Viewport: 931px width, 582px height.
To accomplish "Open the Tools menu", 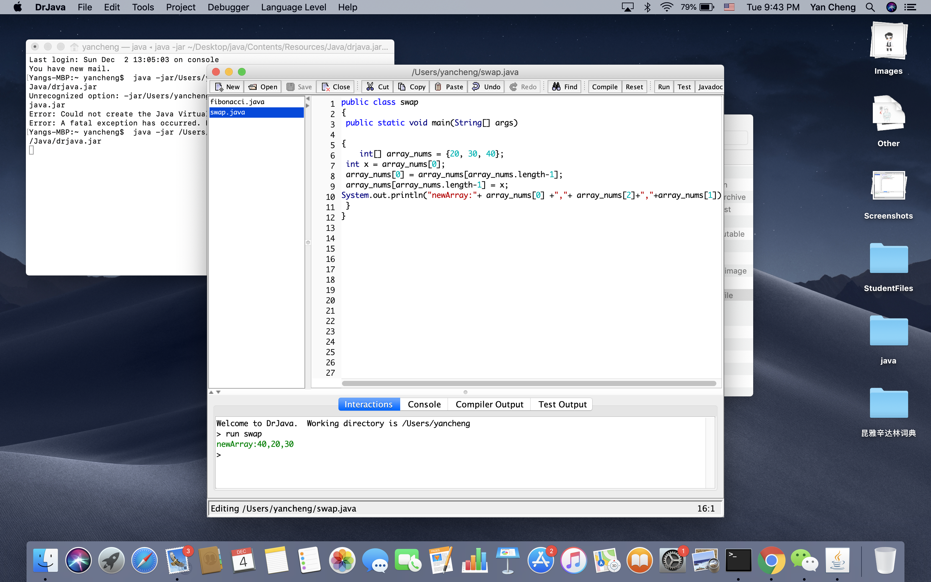I will [x=143, y=7].
